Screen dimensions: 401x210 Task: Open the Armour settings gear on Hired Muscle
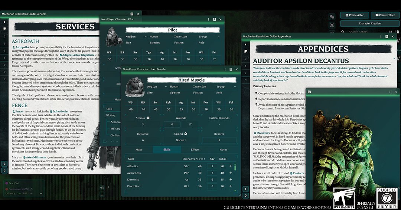click(148, 118)
